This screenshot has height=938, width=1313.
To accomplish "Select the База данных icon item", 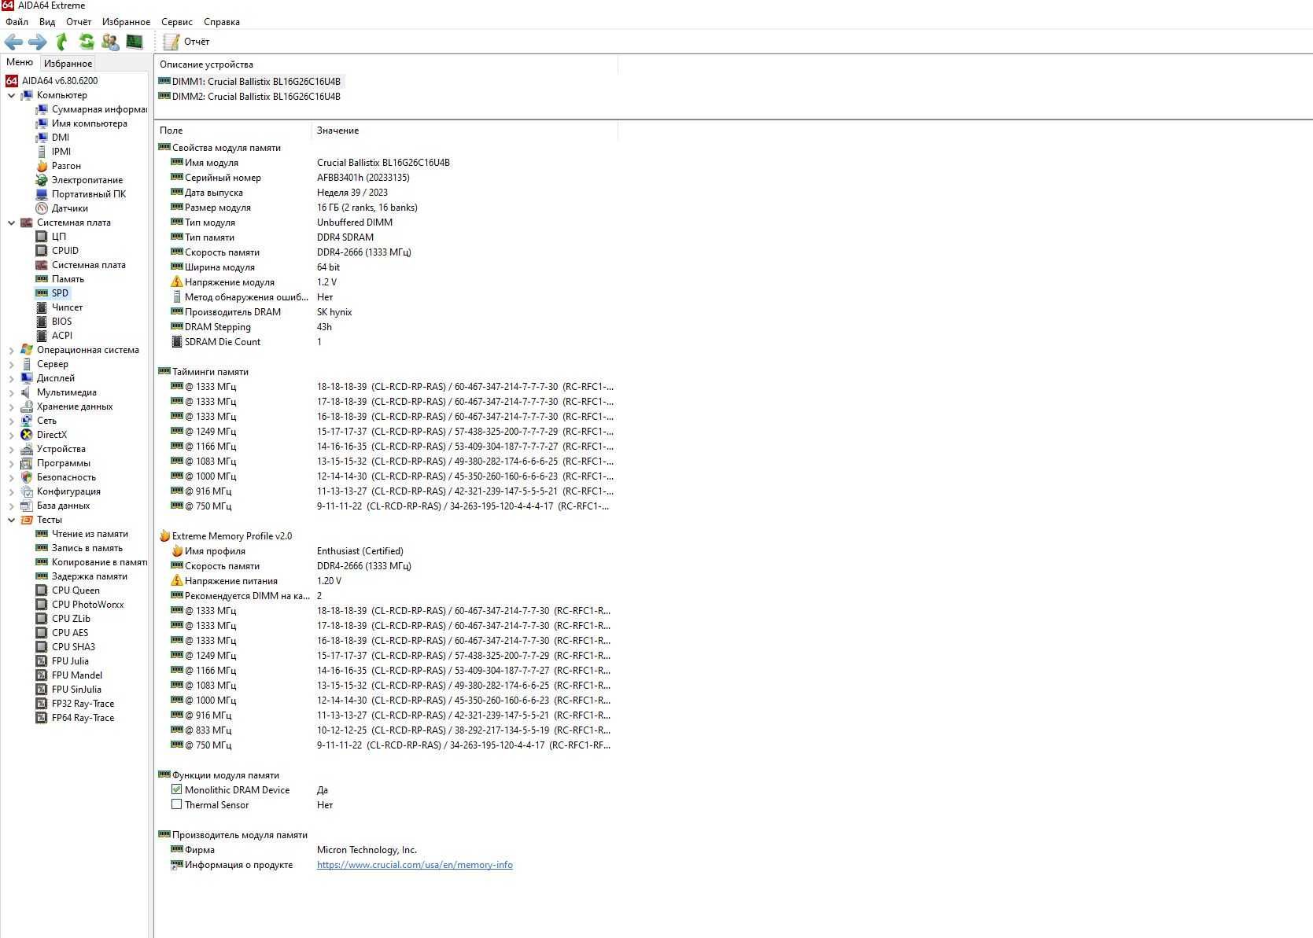I will (x=27, y=506).
